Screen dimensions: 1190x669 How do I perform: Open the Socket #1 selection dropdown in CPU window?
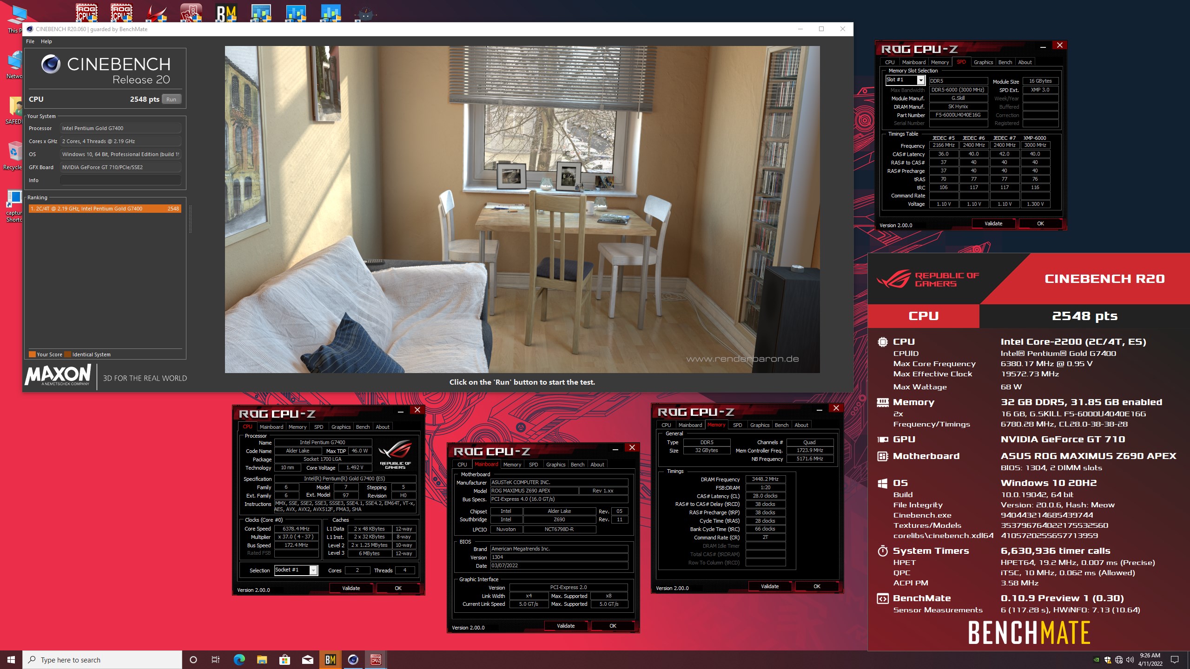coord(313,570)
